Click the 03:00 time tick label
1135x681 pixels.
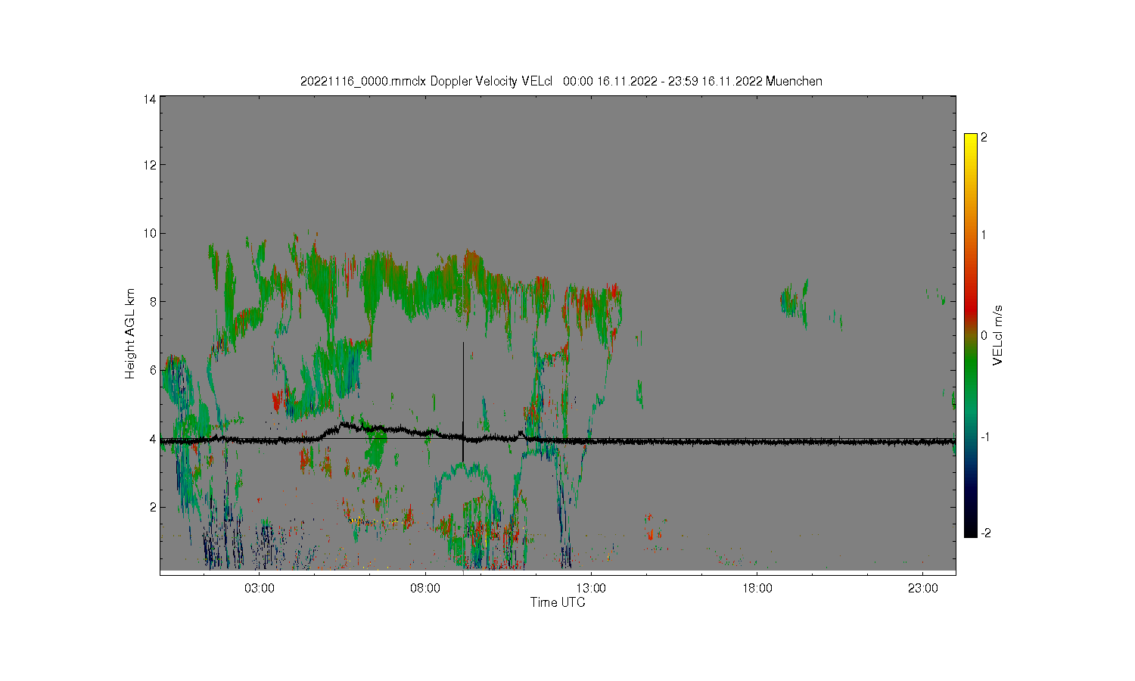pyautogui.click(x=260, y=588)
